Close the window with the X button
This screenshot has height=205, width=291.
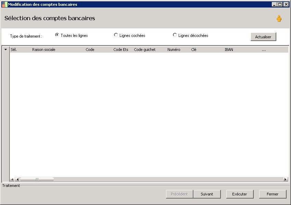286,4
